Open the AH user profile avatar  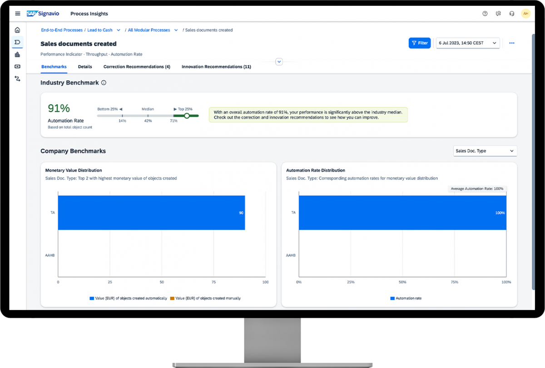[526, 14]
